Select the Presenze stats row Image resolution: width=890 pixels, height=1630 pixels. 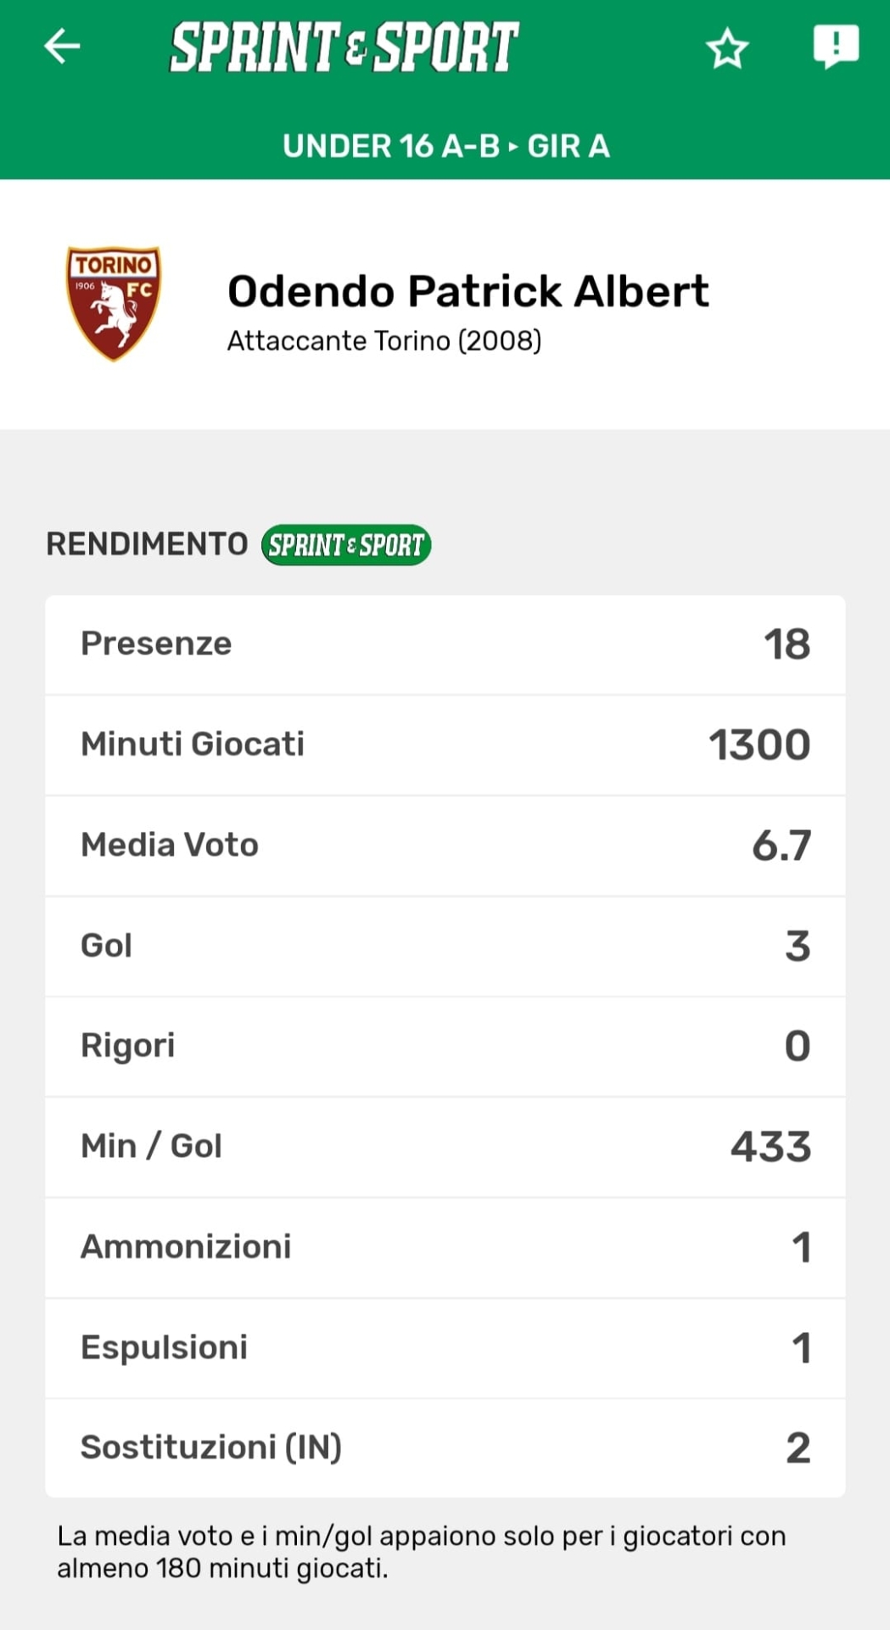pyautogui.click(x=445, y=644)
